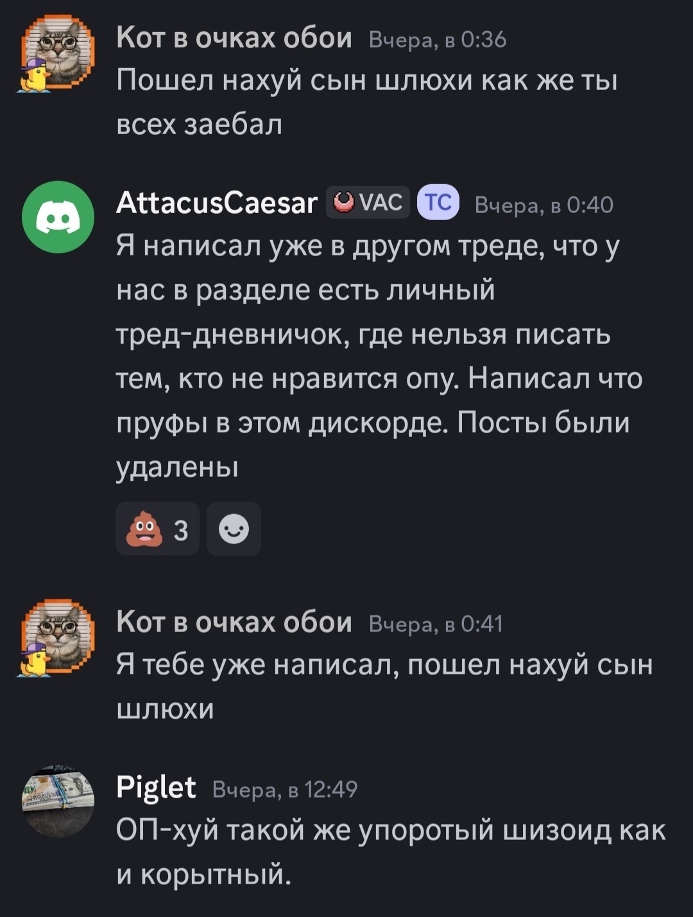Open AttacusCaesar username profile

[217, 203]
